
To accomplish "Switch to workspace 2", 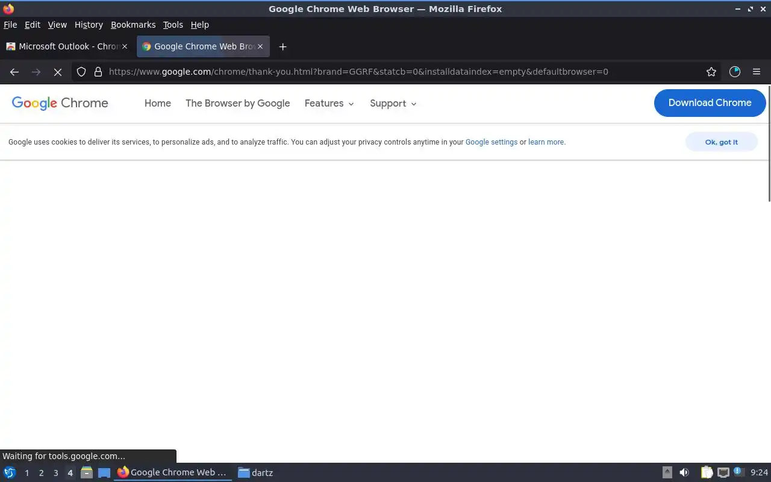I will click(x=41, y=473).
